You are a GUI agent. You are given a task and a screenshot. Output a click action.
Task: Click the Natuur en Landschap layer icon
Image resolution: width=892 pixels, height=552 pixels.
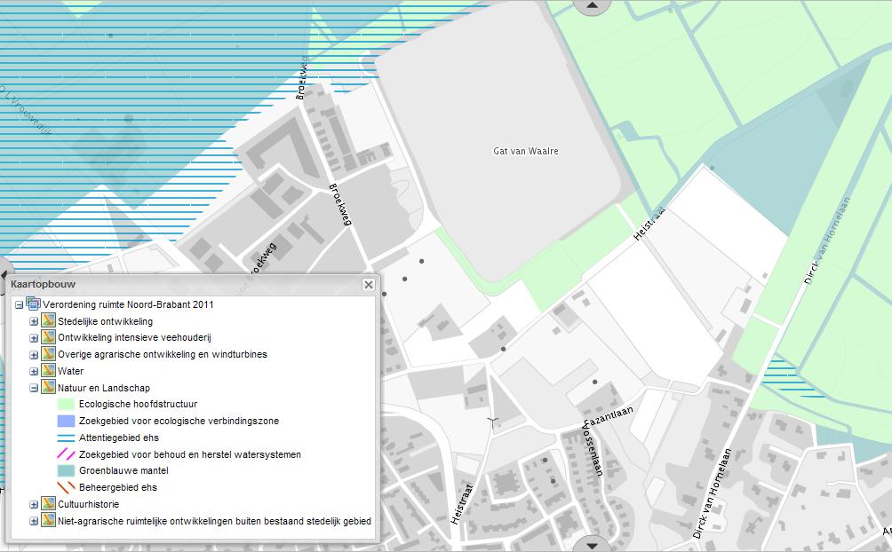(49, 388)
